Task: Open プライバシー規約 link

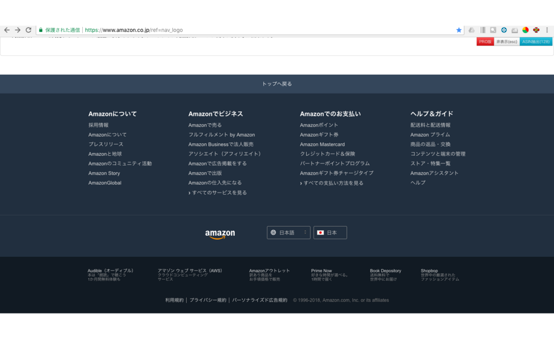Action: 208,300
